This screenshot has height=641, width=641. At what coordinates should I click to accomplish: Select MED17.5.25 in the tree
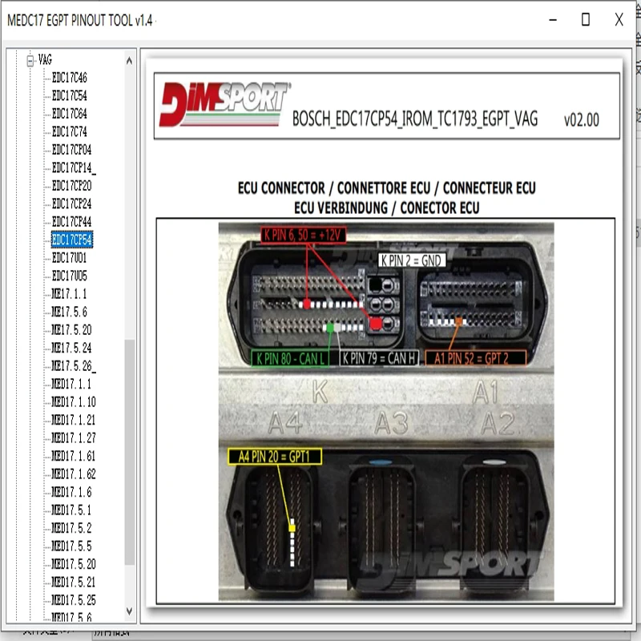tap(74, 599)
